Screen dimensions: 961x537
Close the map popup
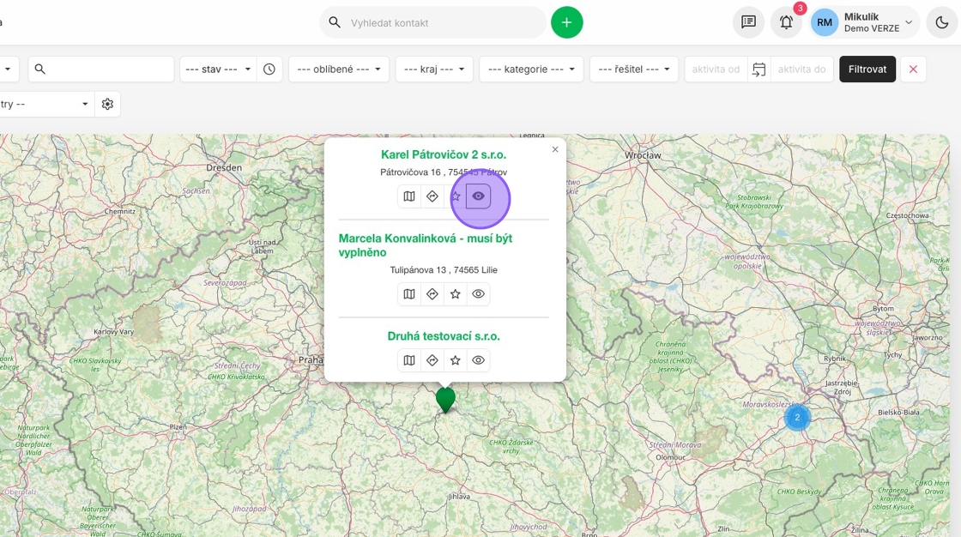pyautogui.click(x=555, y=149)
